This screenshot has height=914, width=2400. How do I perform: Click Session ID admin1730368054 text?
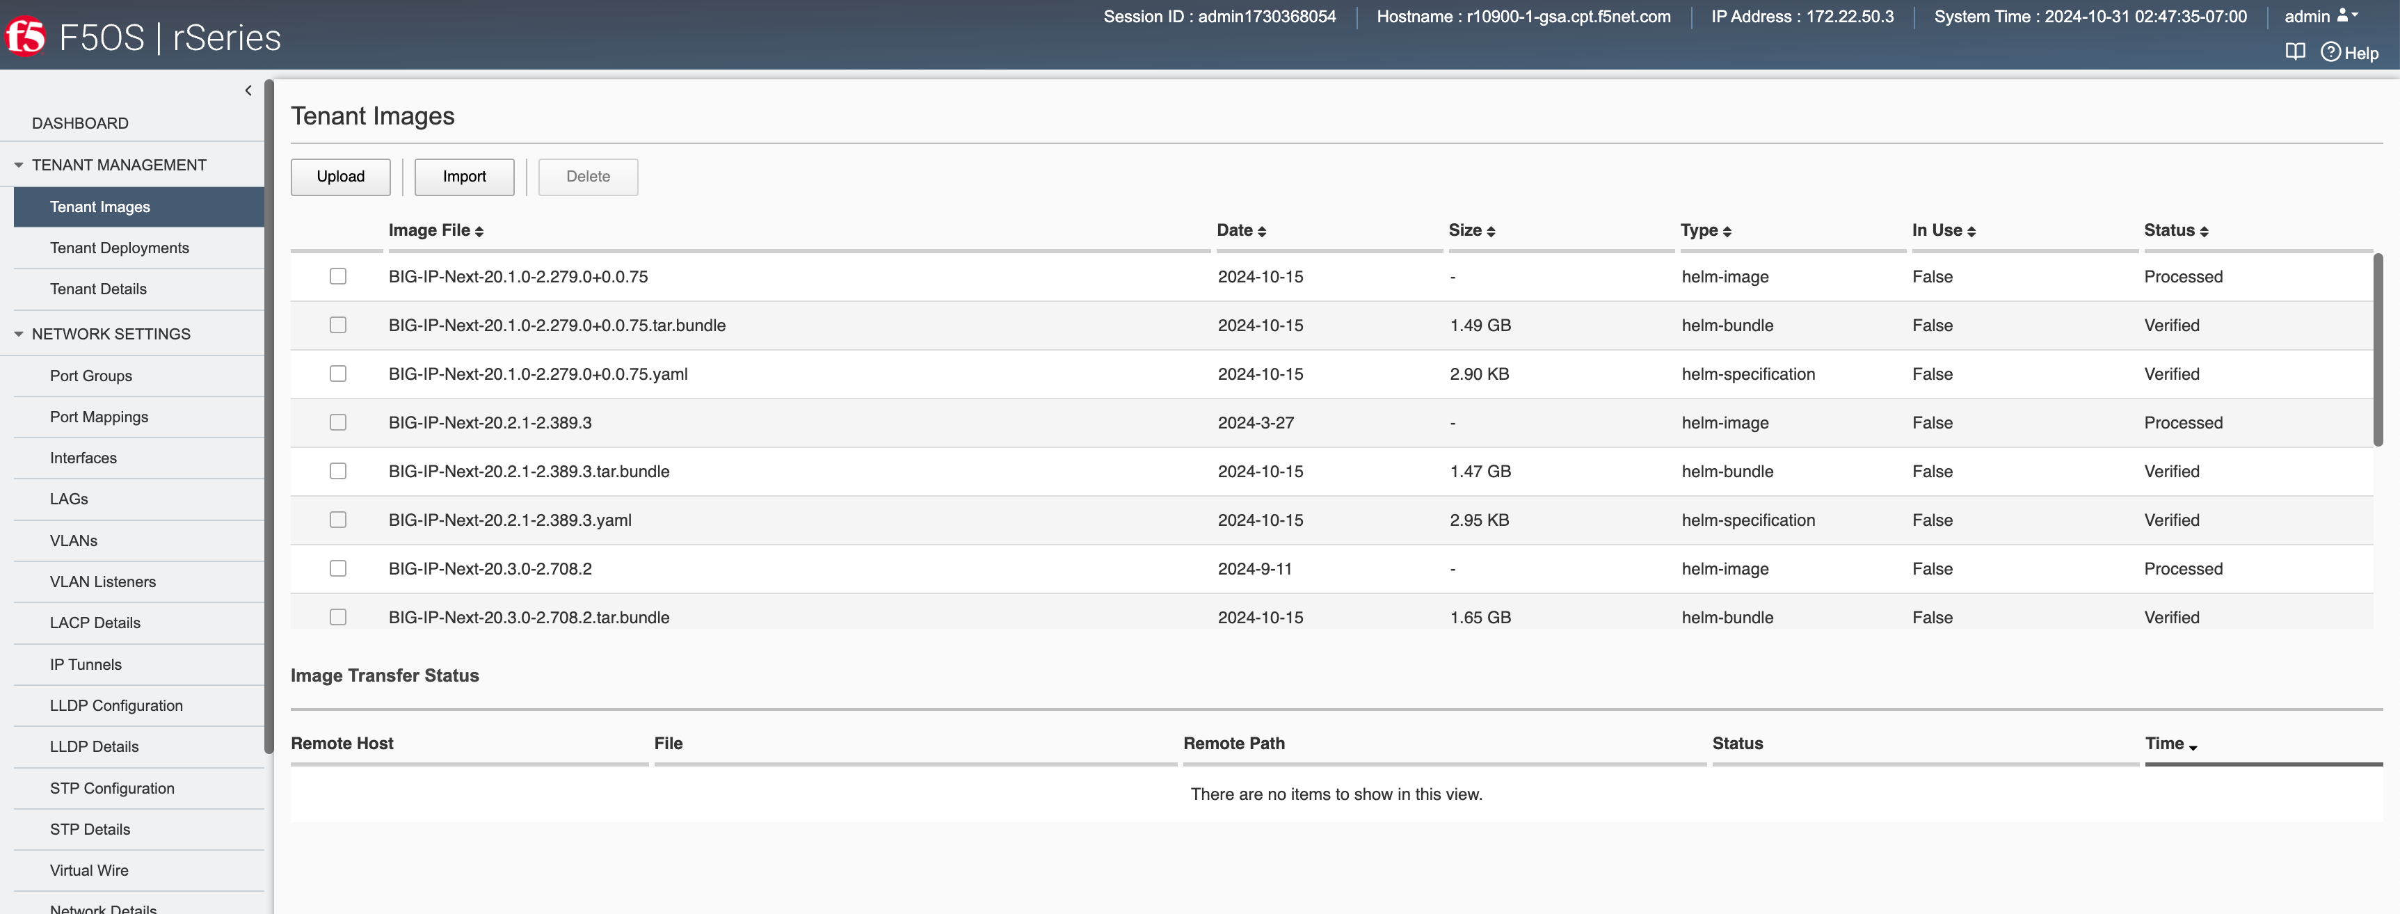[1219, 16]
